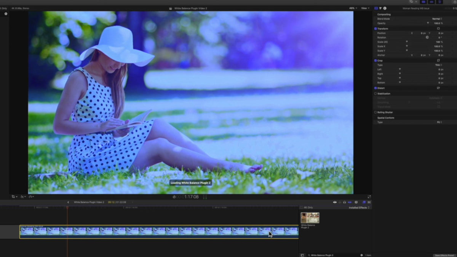Toggle snapping icon in timeline toolbar
The image size is (457, 257).
click(350, 202)
